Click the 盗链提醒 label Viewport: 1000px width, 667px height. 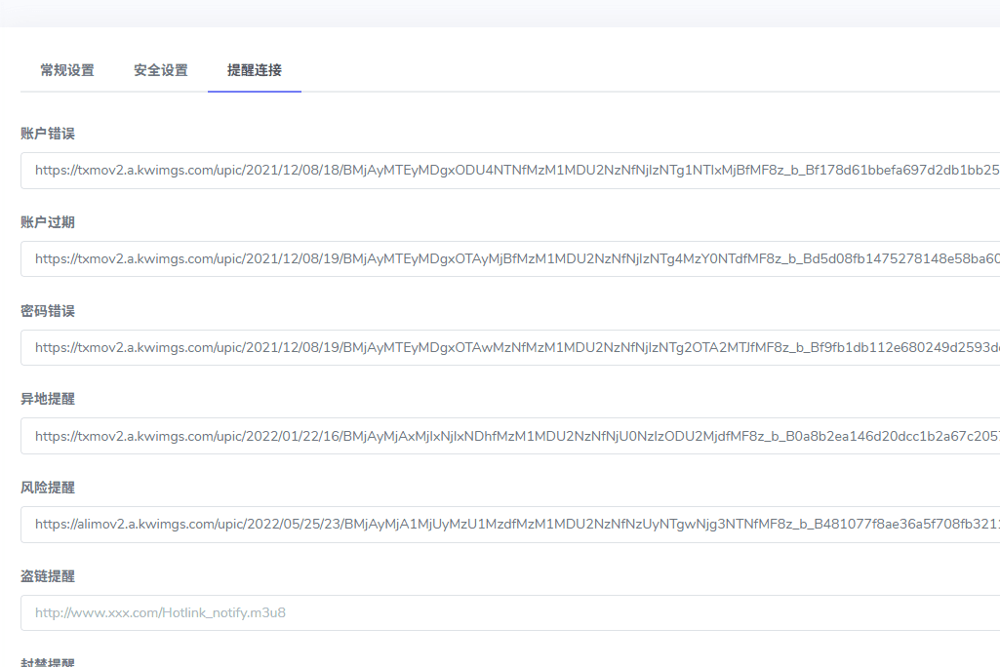click(x=48, y=576)
